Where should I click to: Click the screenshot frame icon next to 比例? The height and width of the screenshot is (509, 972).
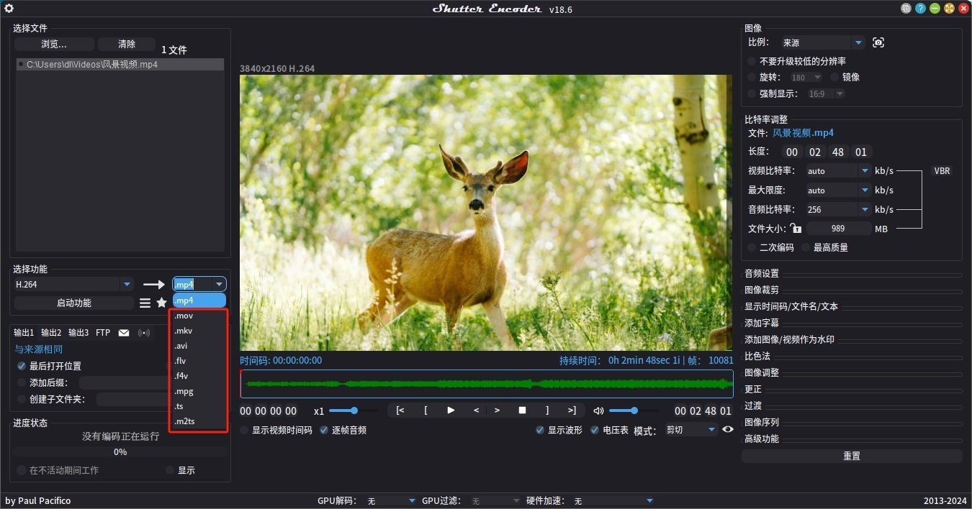point(878,42)
